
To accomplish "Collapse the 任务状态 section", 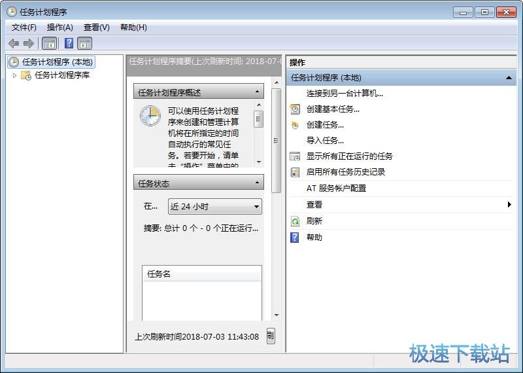I will 257,183.
